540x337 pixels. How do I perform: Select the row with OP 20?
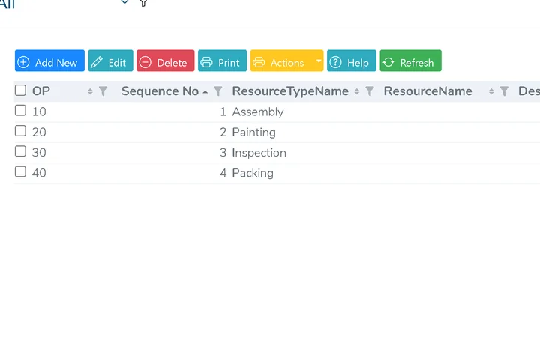coord(21,131)
